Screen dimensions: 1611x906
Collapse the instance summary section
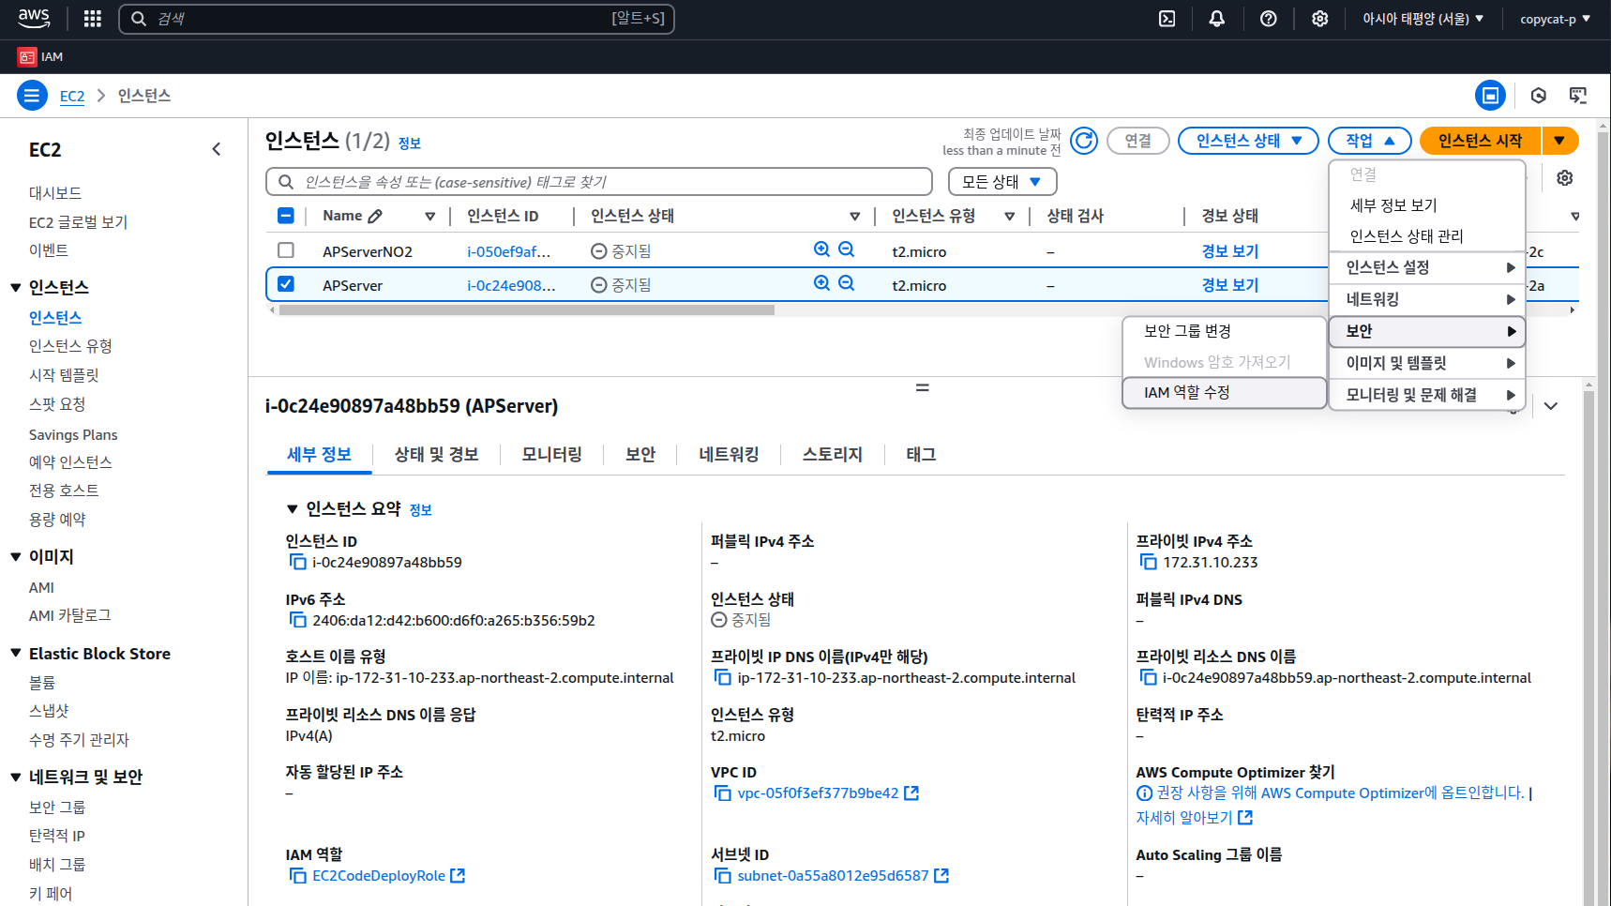pos(292,509)
